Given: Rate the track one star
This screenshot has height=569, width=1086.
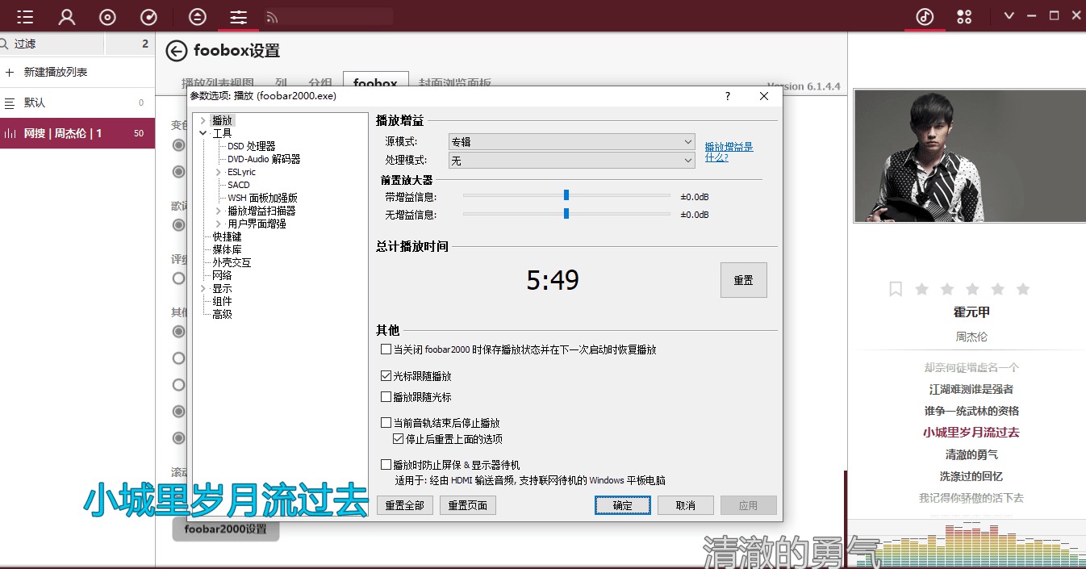Looking at the screenshot, I should tap(922, 289).
